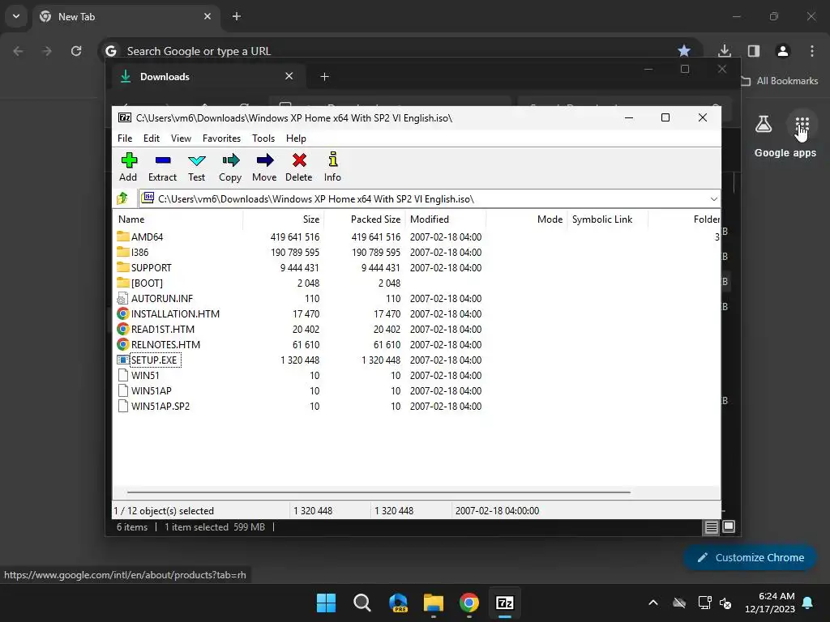The image size is (830, 622).
Task: Close the Chrome New Tab tab
Action: [207, 16]
